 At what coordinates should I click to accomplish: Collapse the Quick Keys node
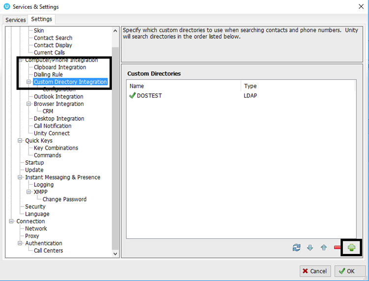click(x=20, y=140)
